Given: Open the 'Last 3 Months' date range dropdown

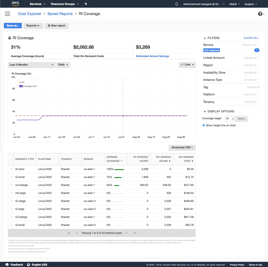Looking at the screenshot, I should pyautogui.click(x=31, y=65).
